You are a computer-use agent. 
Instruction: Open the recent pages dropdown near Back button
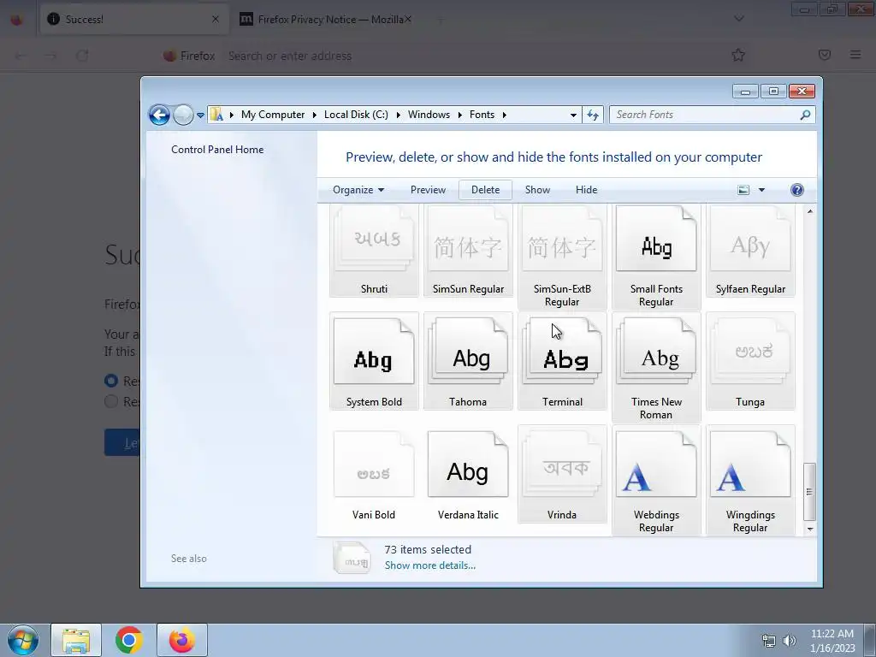200,115
